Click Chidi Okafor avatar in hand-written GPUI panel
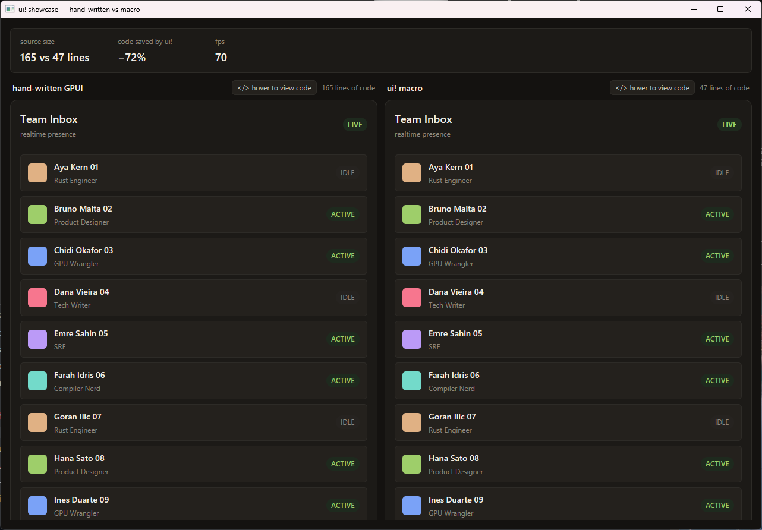 coord(37,256)
